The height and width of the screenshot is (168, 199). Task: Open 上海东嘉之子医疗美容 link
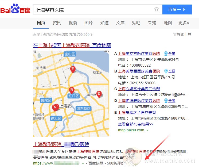[137, 112]
